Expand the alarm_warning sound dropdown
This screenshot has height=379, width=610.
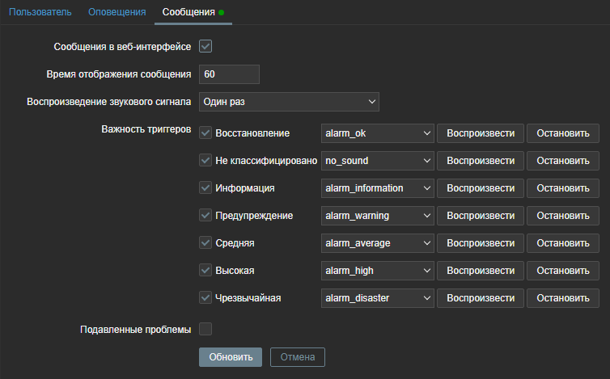[x=378, y=216]
